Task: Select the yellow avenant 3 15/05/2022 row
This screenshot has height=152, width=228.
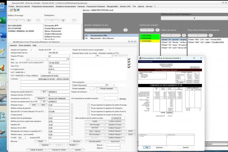Action: point(150,41)
